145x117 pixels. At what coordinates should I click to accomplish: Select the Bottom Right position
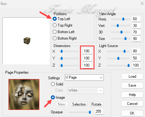pyautogui.click(x=55, y=38)
